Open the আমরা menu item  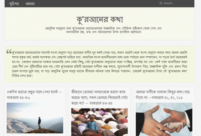(30, 4)
